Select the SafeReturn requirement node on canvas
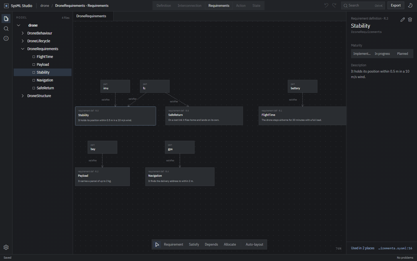This screenshot has height=261, width=417. click(204, 116)
